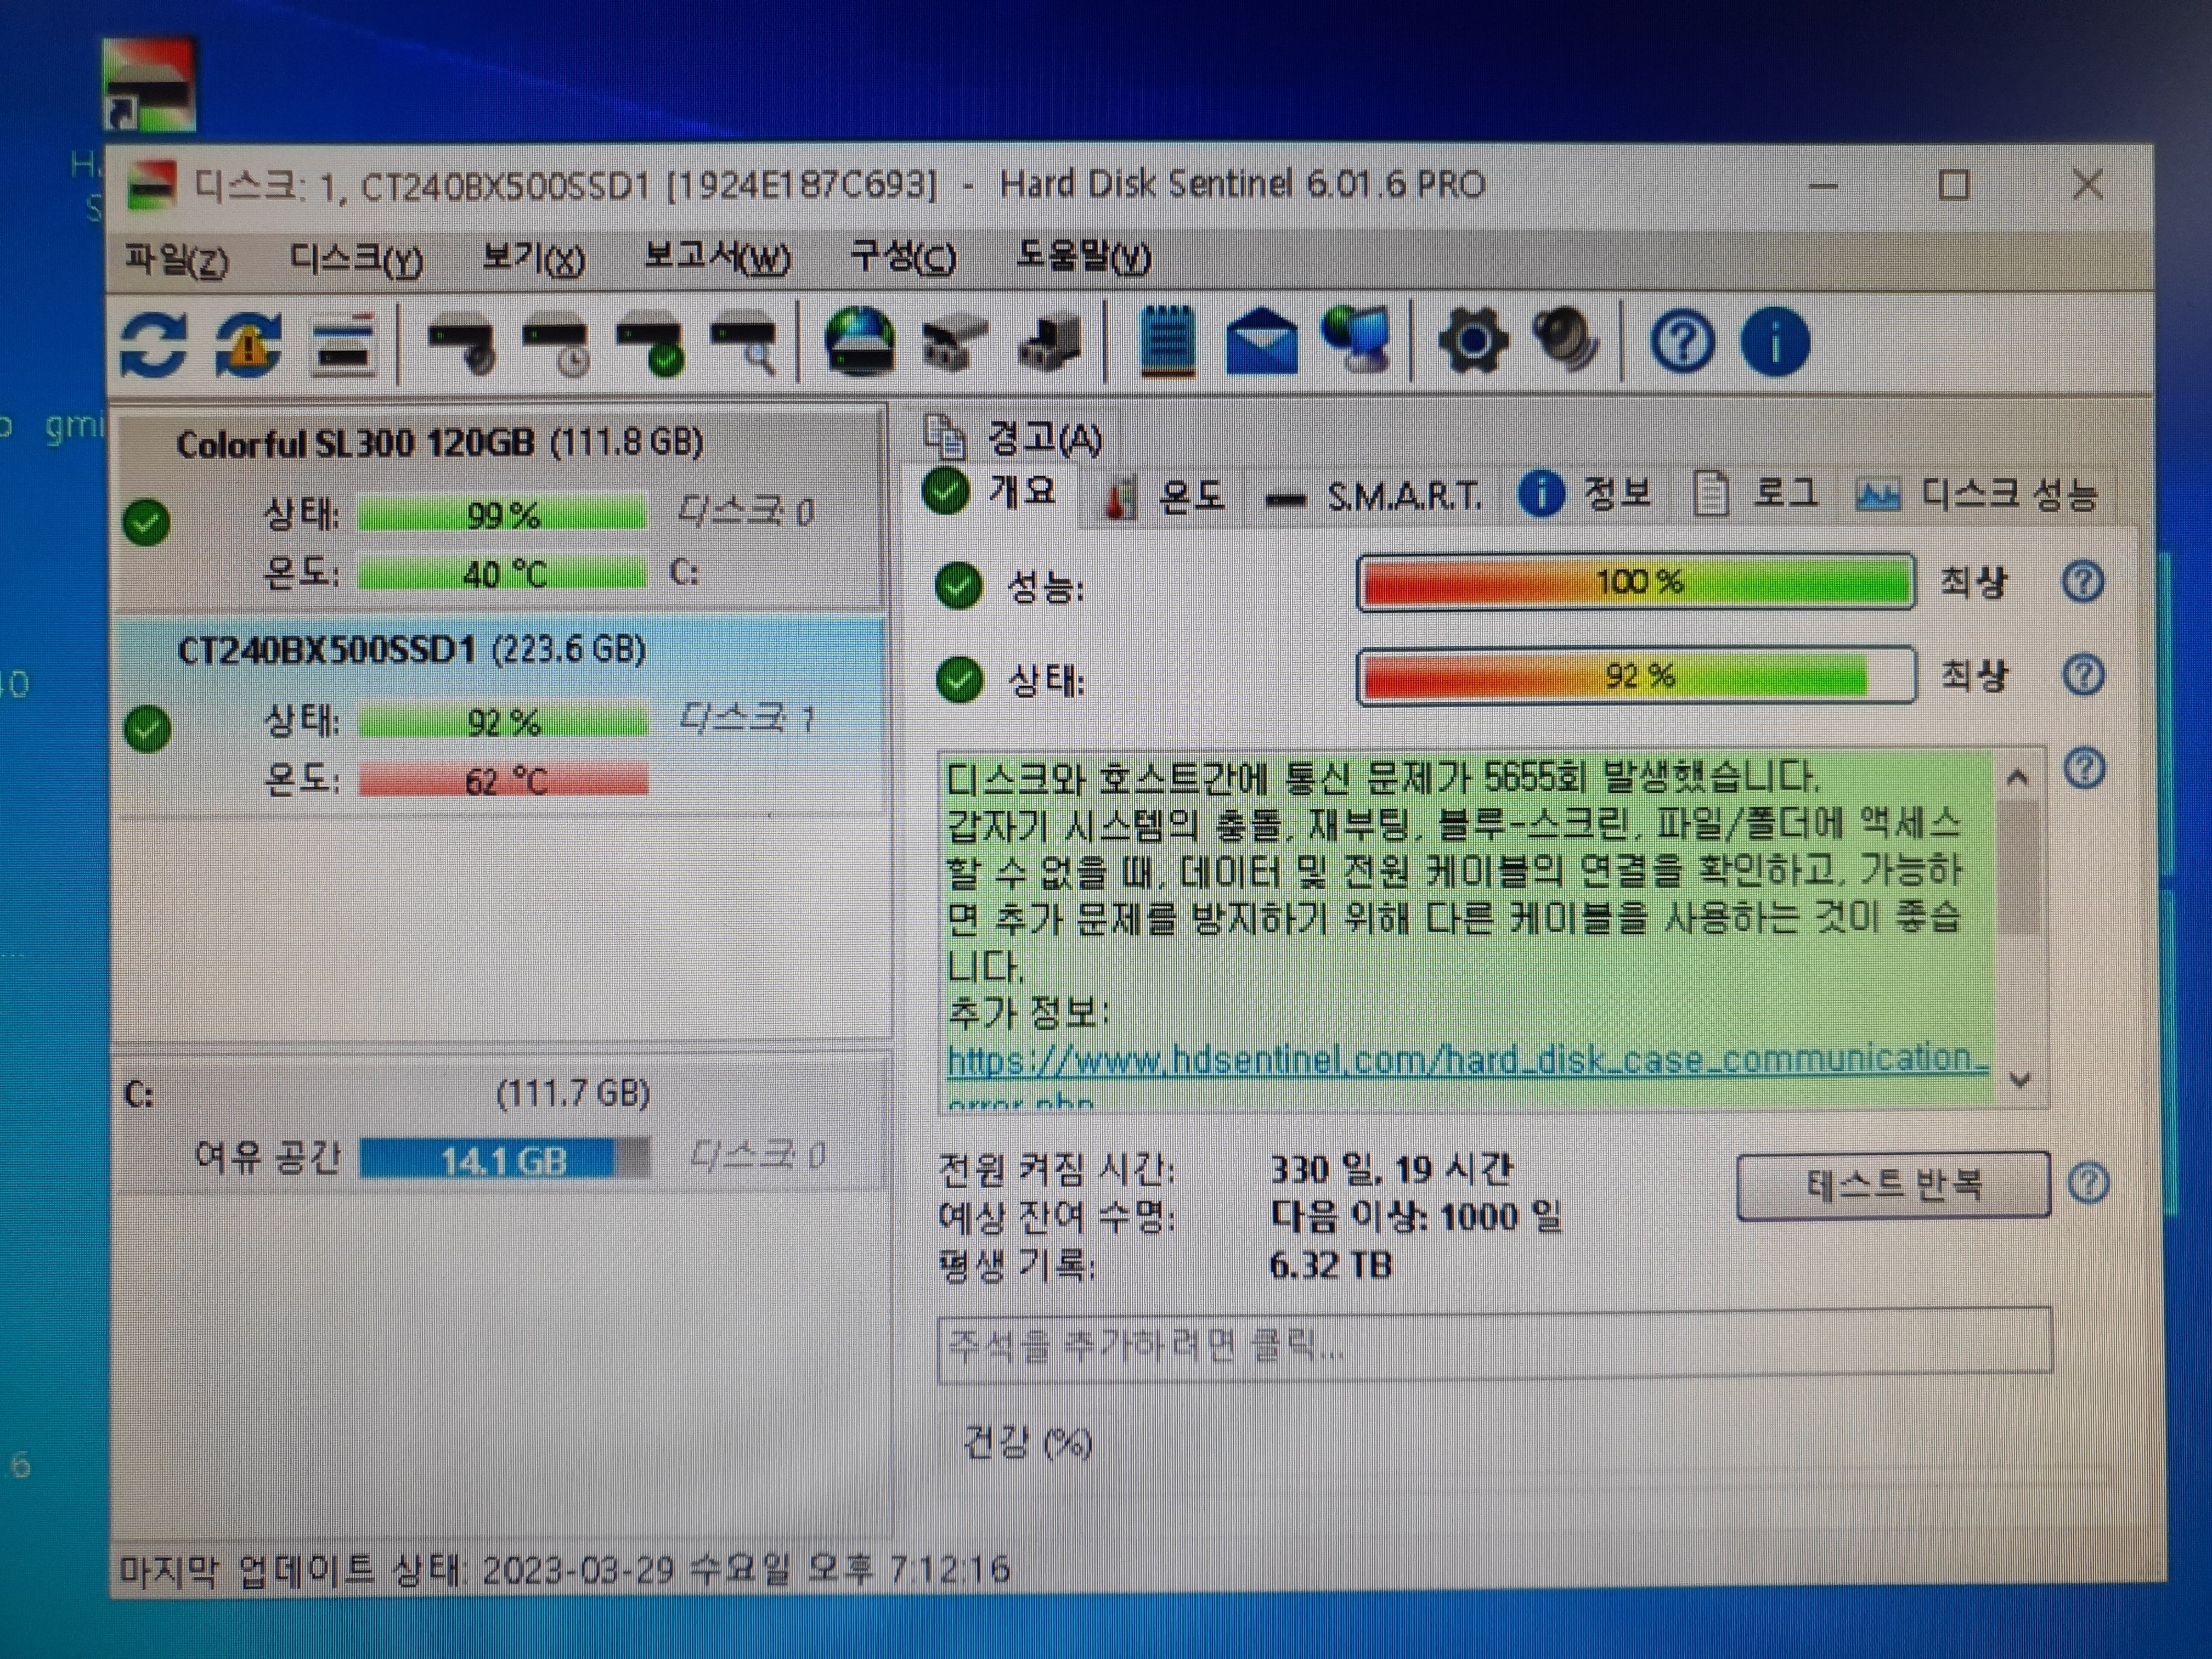The image size is (2212, 1659).
Task: Open the 보기(X) menu
Action: tap(533, 260)
